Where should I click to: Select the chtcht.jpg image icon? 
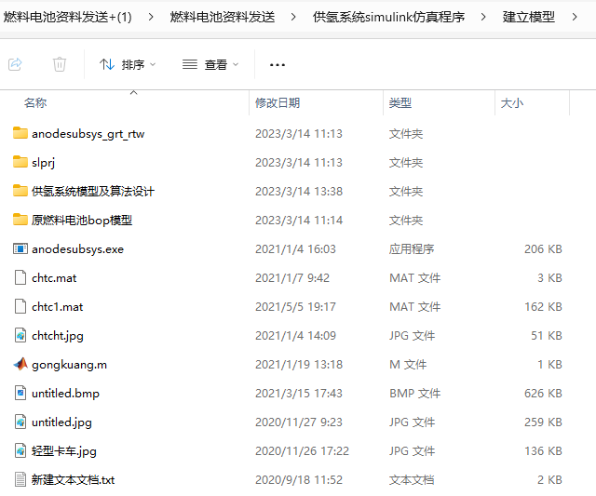[x=20, y=335]
